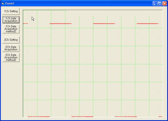Viewport: 168px width, 121px height.
Task: Open the Form1 window system icon
Action: [x=3, y=4]
